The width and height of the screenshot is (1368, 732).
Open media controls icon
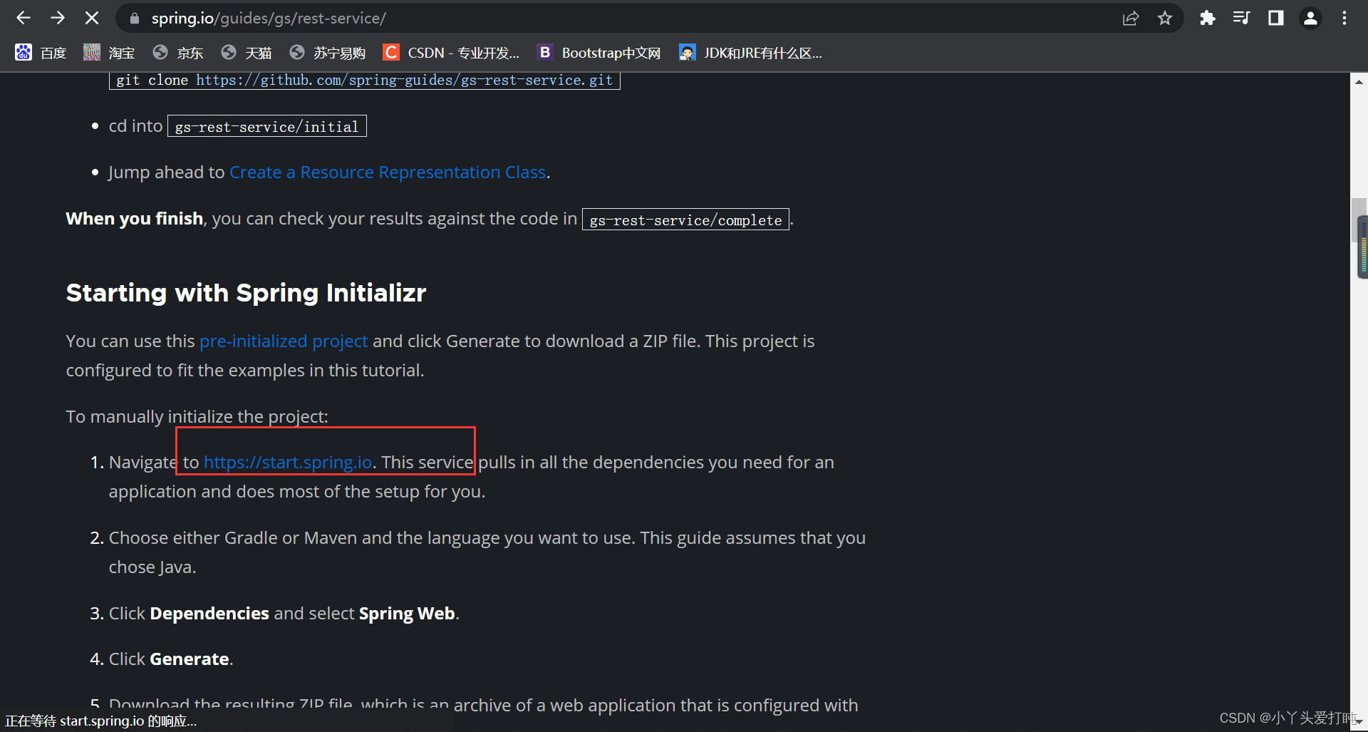(1241, 18)
